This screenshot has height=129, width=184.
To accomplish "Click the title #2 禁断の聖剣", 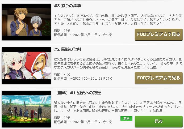I will [68, 49].
